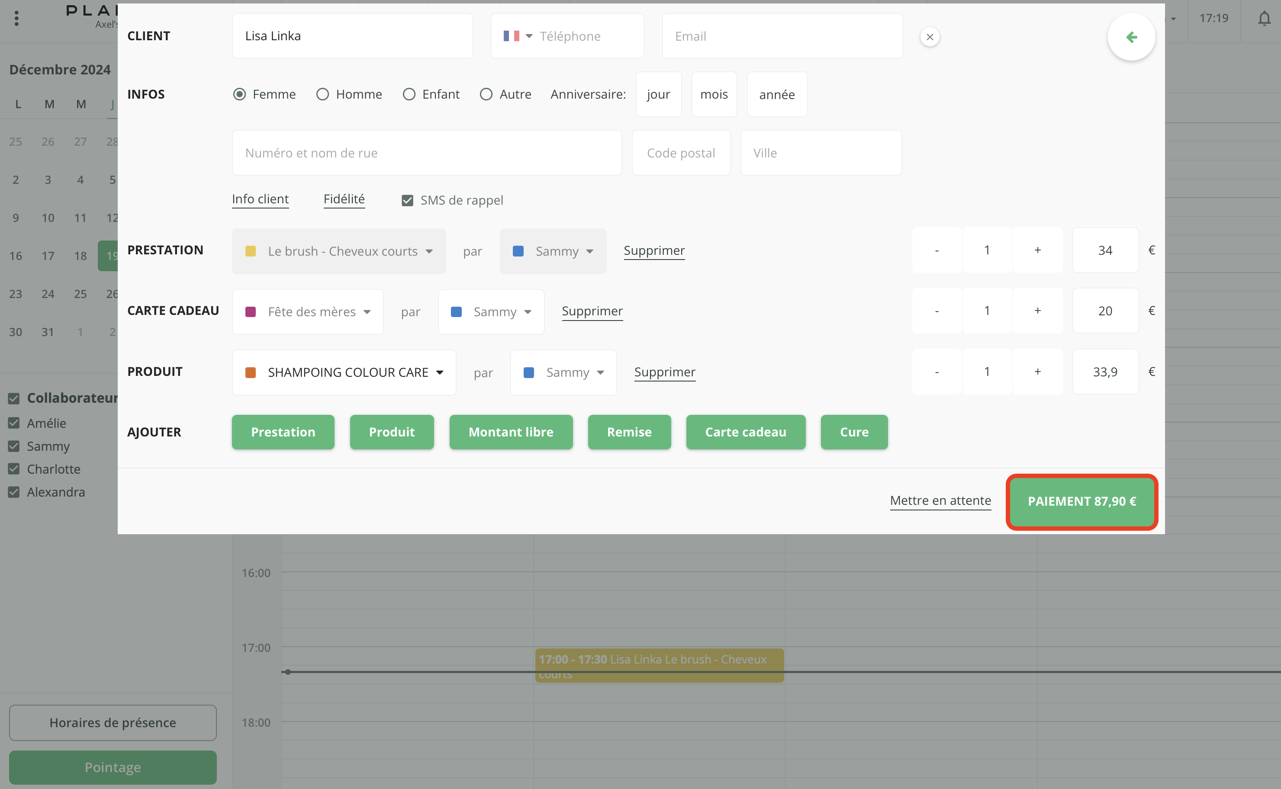
Task: Select the Homme radio button
Action: 322,94
